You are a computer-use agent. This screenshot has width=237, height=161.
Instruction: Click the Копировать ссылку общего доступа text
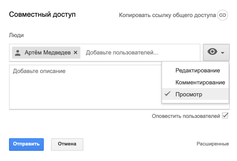167,15
